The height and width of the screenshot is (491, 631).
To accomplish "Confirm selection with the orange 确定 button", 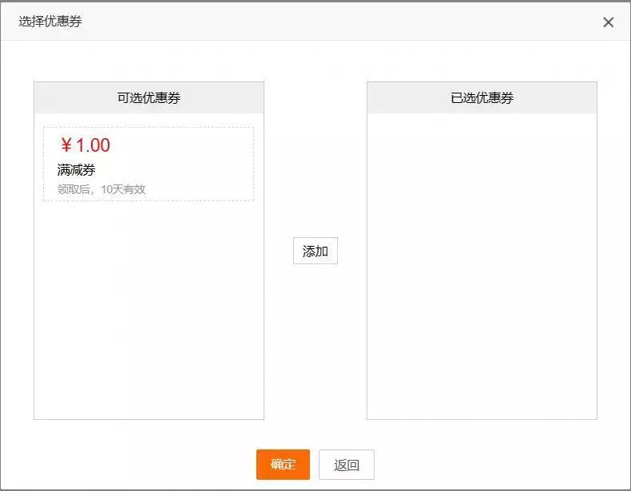I will [x=283, y=465].
